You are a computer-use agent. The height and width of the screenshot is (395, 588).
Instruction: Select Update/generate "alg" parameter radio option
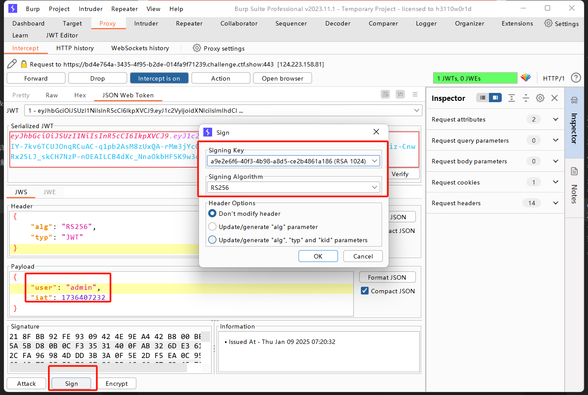(213, 227)
